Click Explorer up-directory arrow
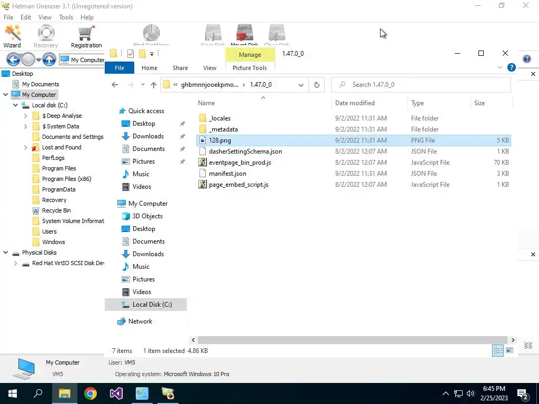Image resolution: width=539 pixels, height=404 pixels. click(154, 85)
